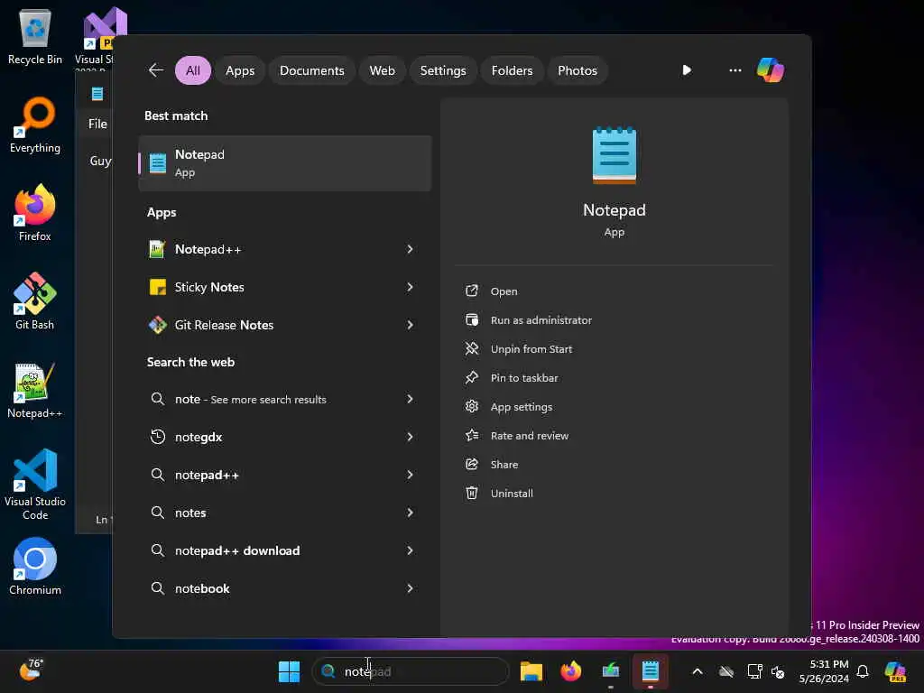Select the Git Bash desktop shortcut
Screen dimensions: 924x693
(35, 301)
